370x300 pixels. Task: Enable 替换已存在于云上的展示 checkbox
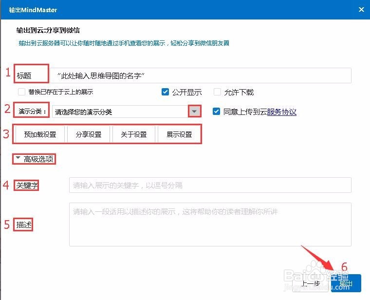pyautogui.click(x=21, y=92)
